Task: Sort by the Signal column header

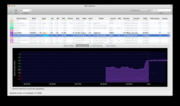Action: (x=44, y=19)
